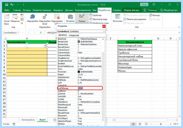Select the microexcel.ru sheet tab

(x=28, y=120)
